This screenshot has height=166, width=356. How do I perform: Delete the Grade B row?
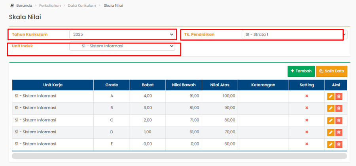(339, 108)
